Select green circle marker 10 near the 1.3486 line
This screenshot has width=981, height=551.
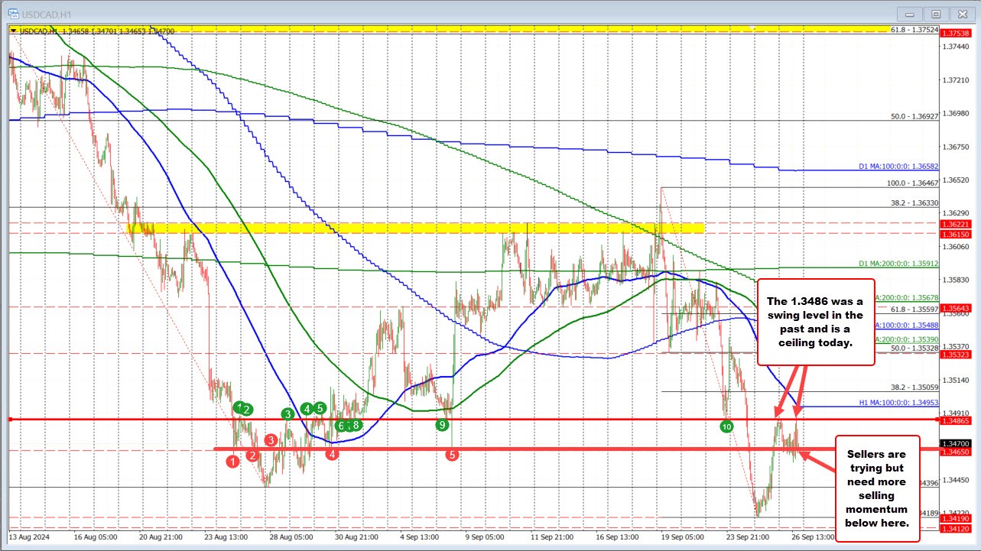tap(726, 427)
